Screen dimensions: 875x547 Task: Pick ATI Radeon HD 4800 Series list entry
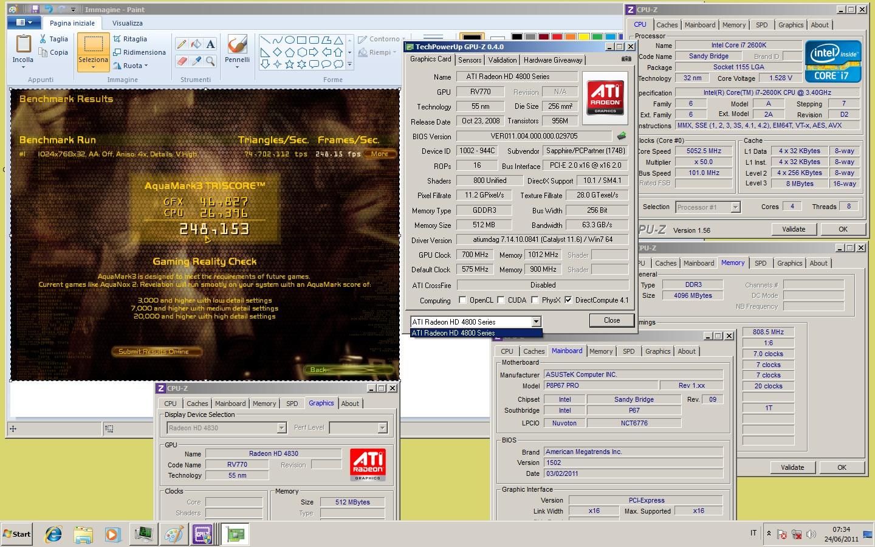pos(476,333)
